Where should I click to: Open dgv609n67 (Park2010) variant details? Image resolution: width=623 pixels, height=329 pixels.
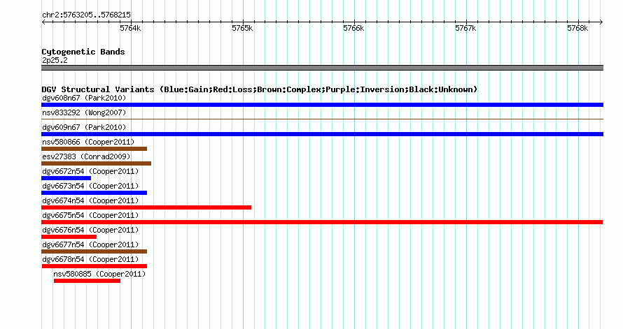point(84,127)
